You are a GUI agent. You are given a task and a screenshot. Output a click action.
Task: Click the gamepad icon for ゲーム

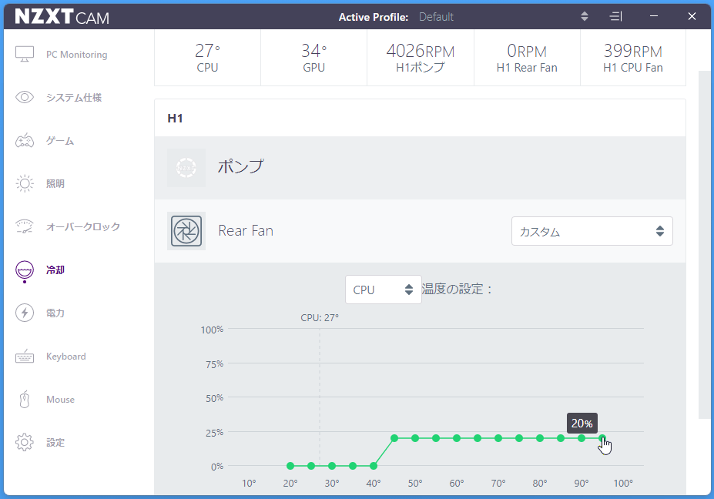coord(25,140)
